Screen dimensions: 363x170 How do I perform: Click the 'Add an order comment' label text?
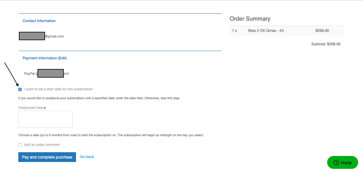42,145
